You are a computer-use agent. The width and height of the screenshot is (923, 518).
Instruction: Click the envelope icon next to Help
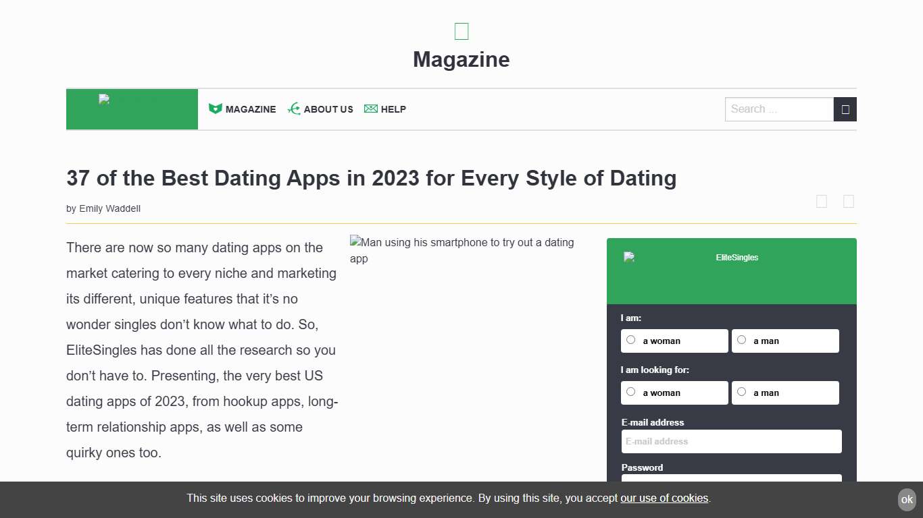coord(370,109)
